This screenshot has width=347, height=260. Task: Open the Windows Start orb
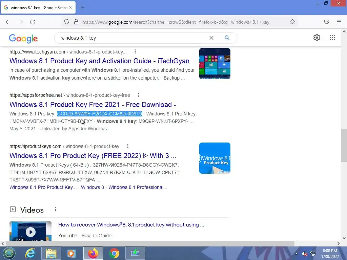(8, 253)
